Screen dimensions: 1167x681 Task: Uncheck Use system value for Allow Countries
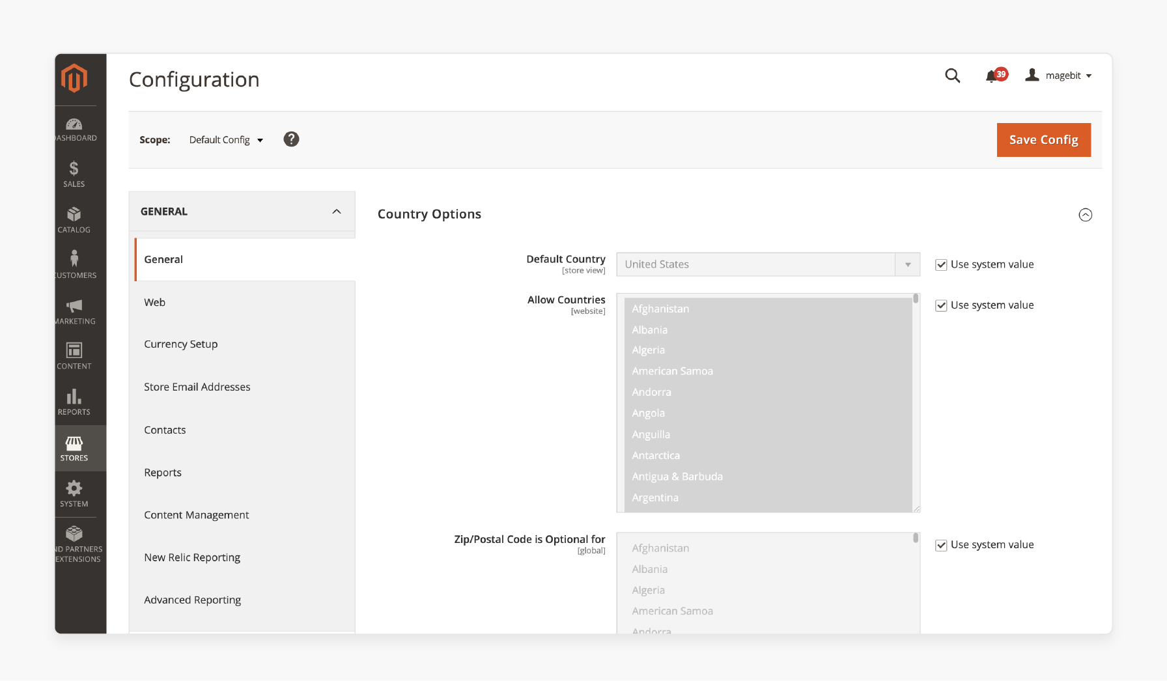pyautogui.click(x=941, y=305)
